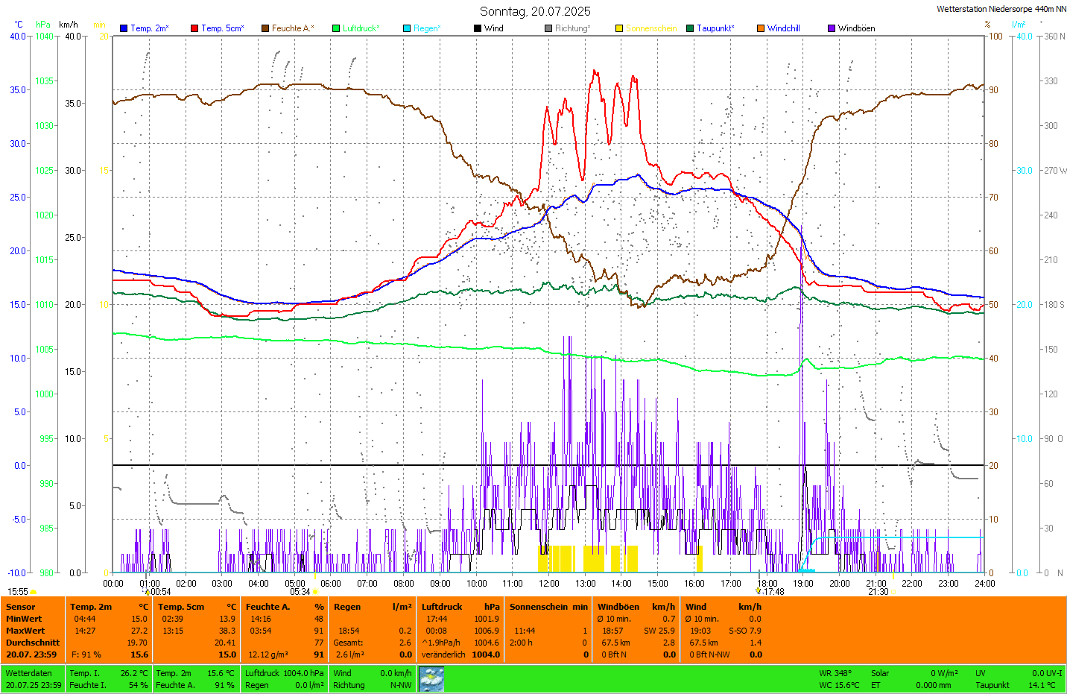Screen dimensions: 1067x694
Task: Click the brown Feuchte A. legend square
Action: tap(265, 28)
